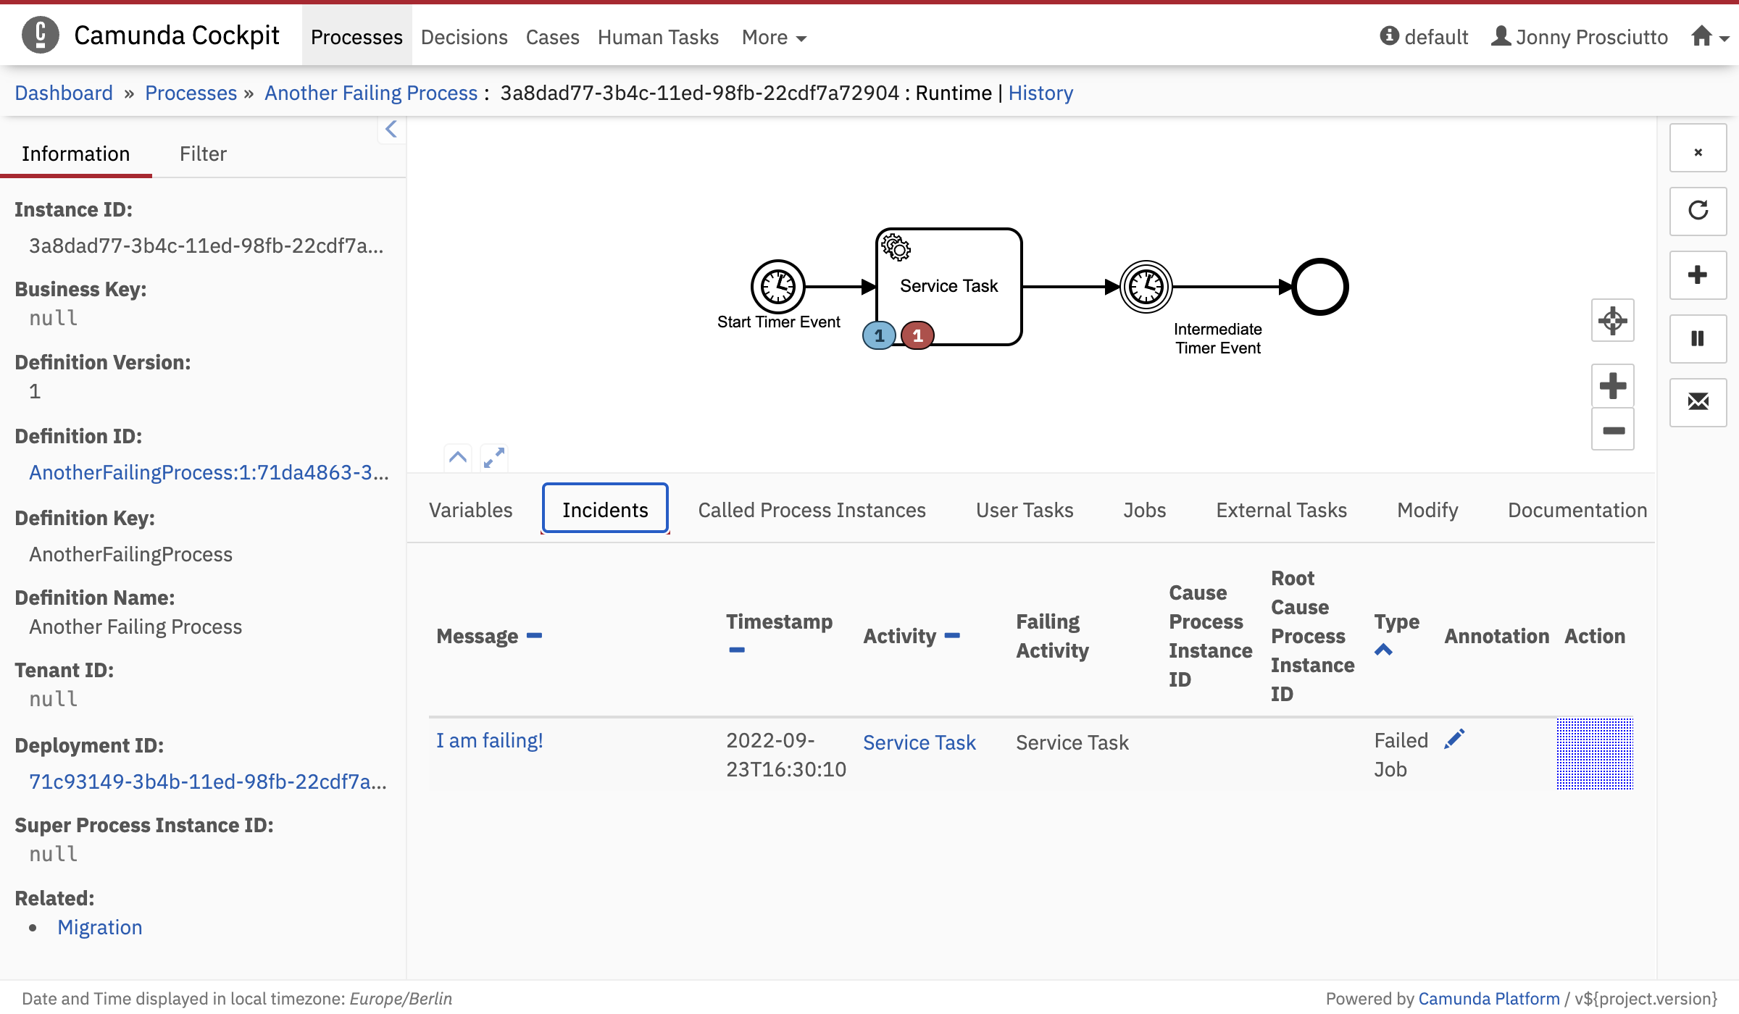Screen dimensions: 1739x1014
Task: Click the Camunda logo icon
Action: point(41,35)
